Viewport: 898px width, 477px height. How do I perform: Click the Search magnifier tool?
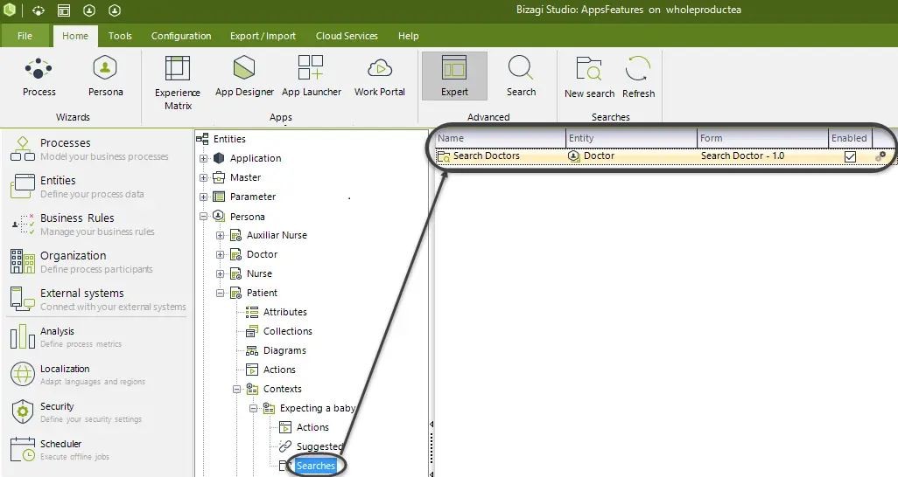tap(521, 77)
